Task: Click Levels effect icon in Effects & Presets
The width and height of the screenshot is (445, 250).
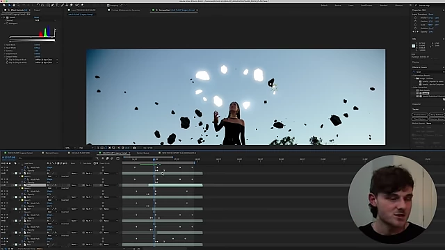Action: pyautogui.click(x=421, y=93)
